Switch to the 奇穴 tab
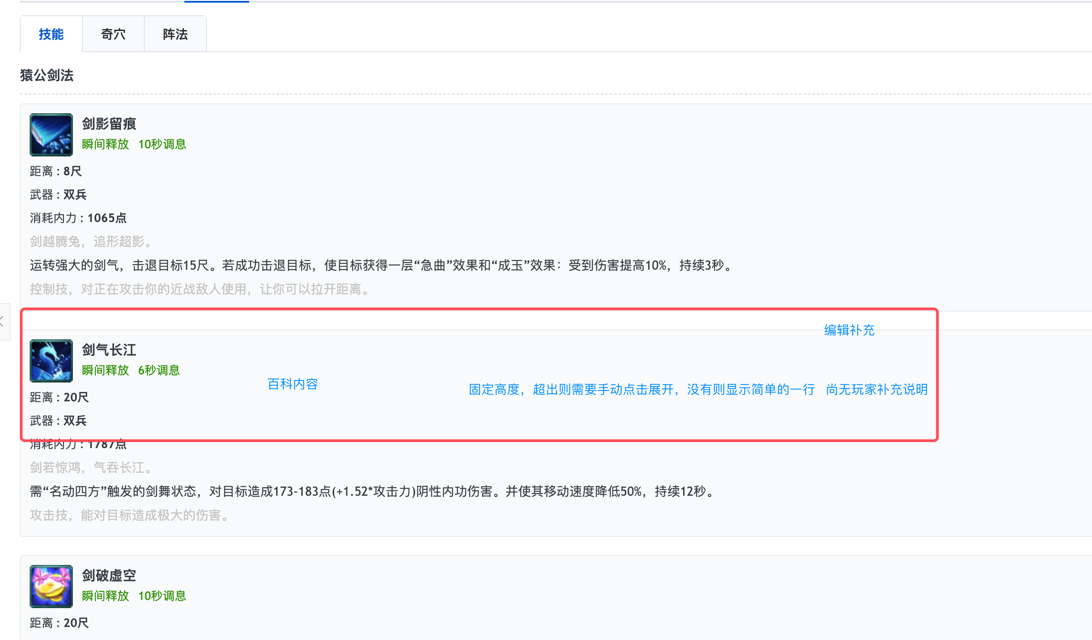Image resolution: width=1092 pixels, height=640 pixels. pyautogui.click(x=112, y=33)
